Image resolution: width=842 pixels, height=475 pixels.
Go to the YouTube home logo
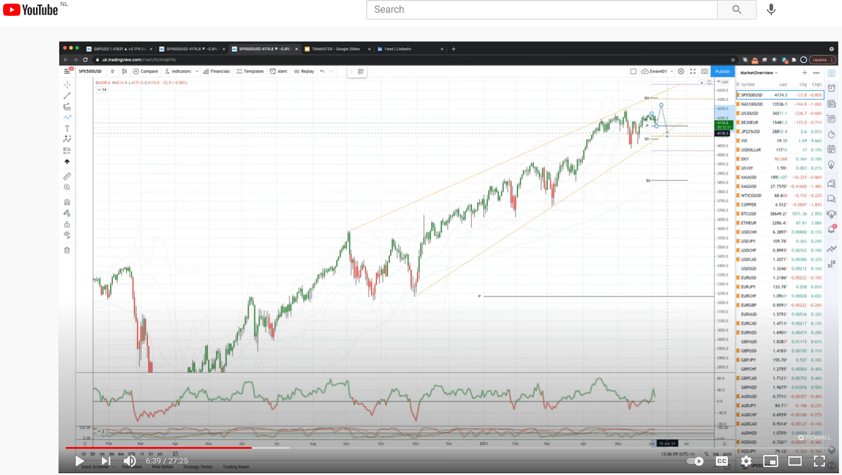[x=30, y=10]
